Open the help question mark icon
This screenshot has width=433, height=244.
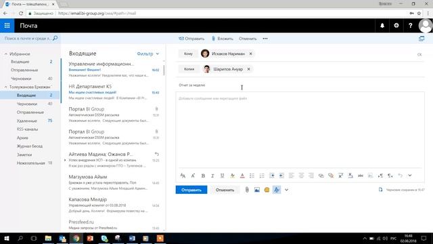411,26
